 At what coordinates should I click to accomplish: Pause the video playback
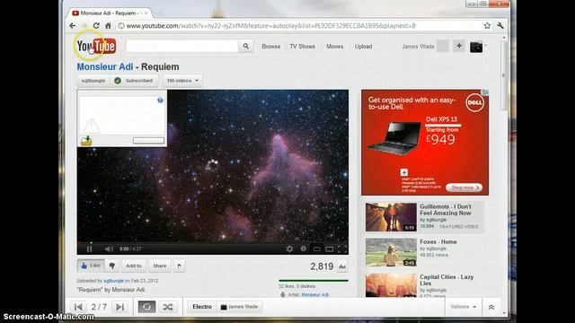[x=89, y=249]
